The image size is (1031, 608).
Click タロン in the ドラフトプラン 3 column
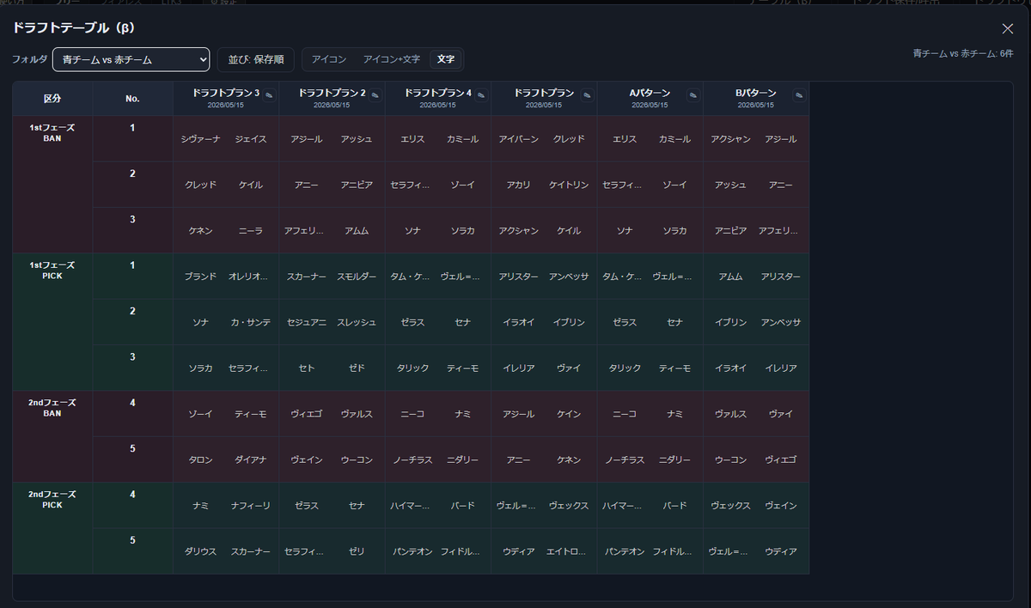201,459
